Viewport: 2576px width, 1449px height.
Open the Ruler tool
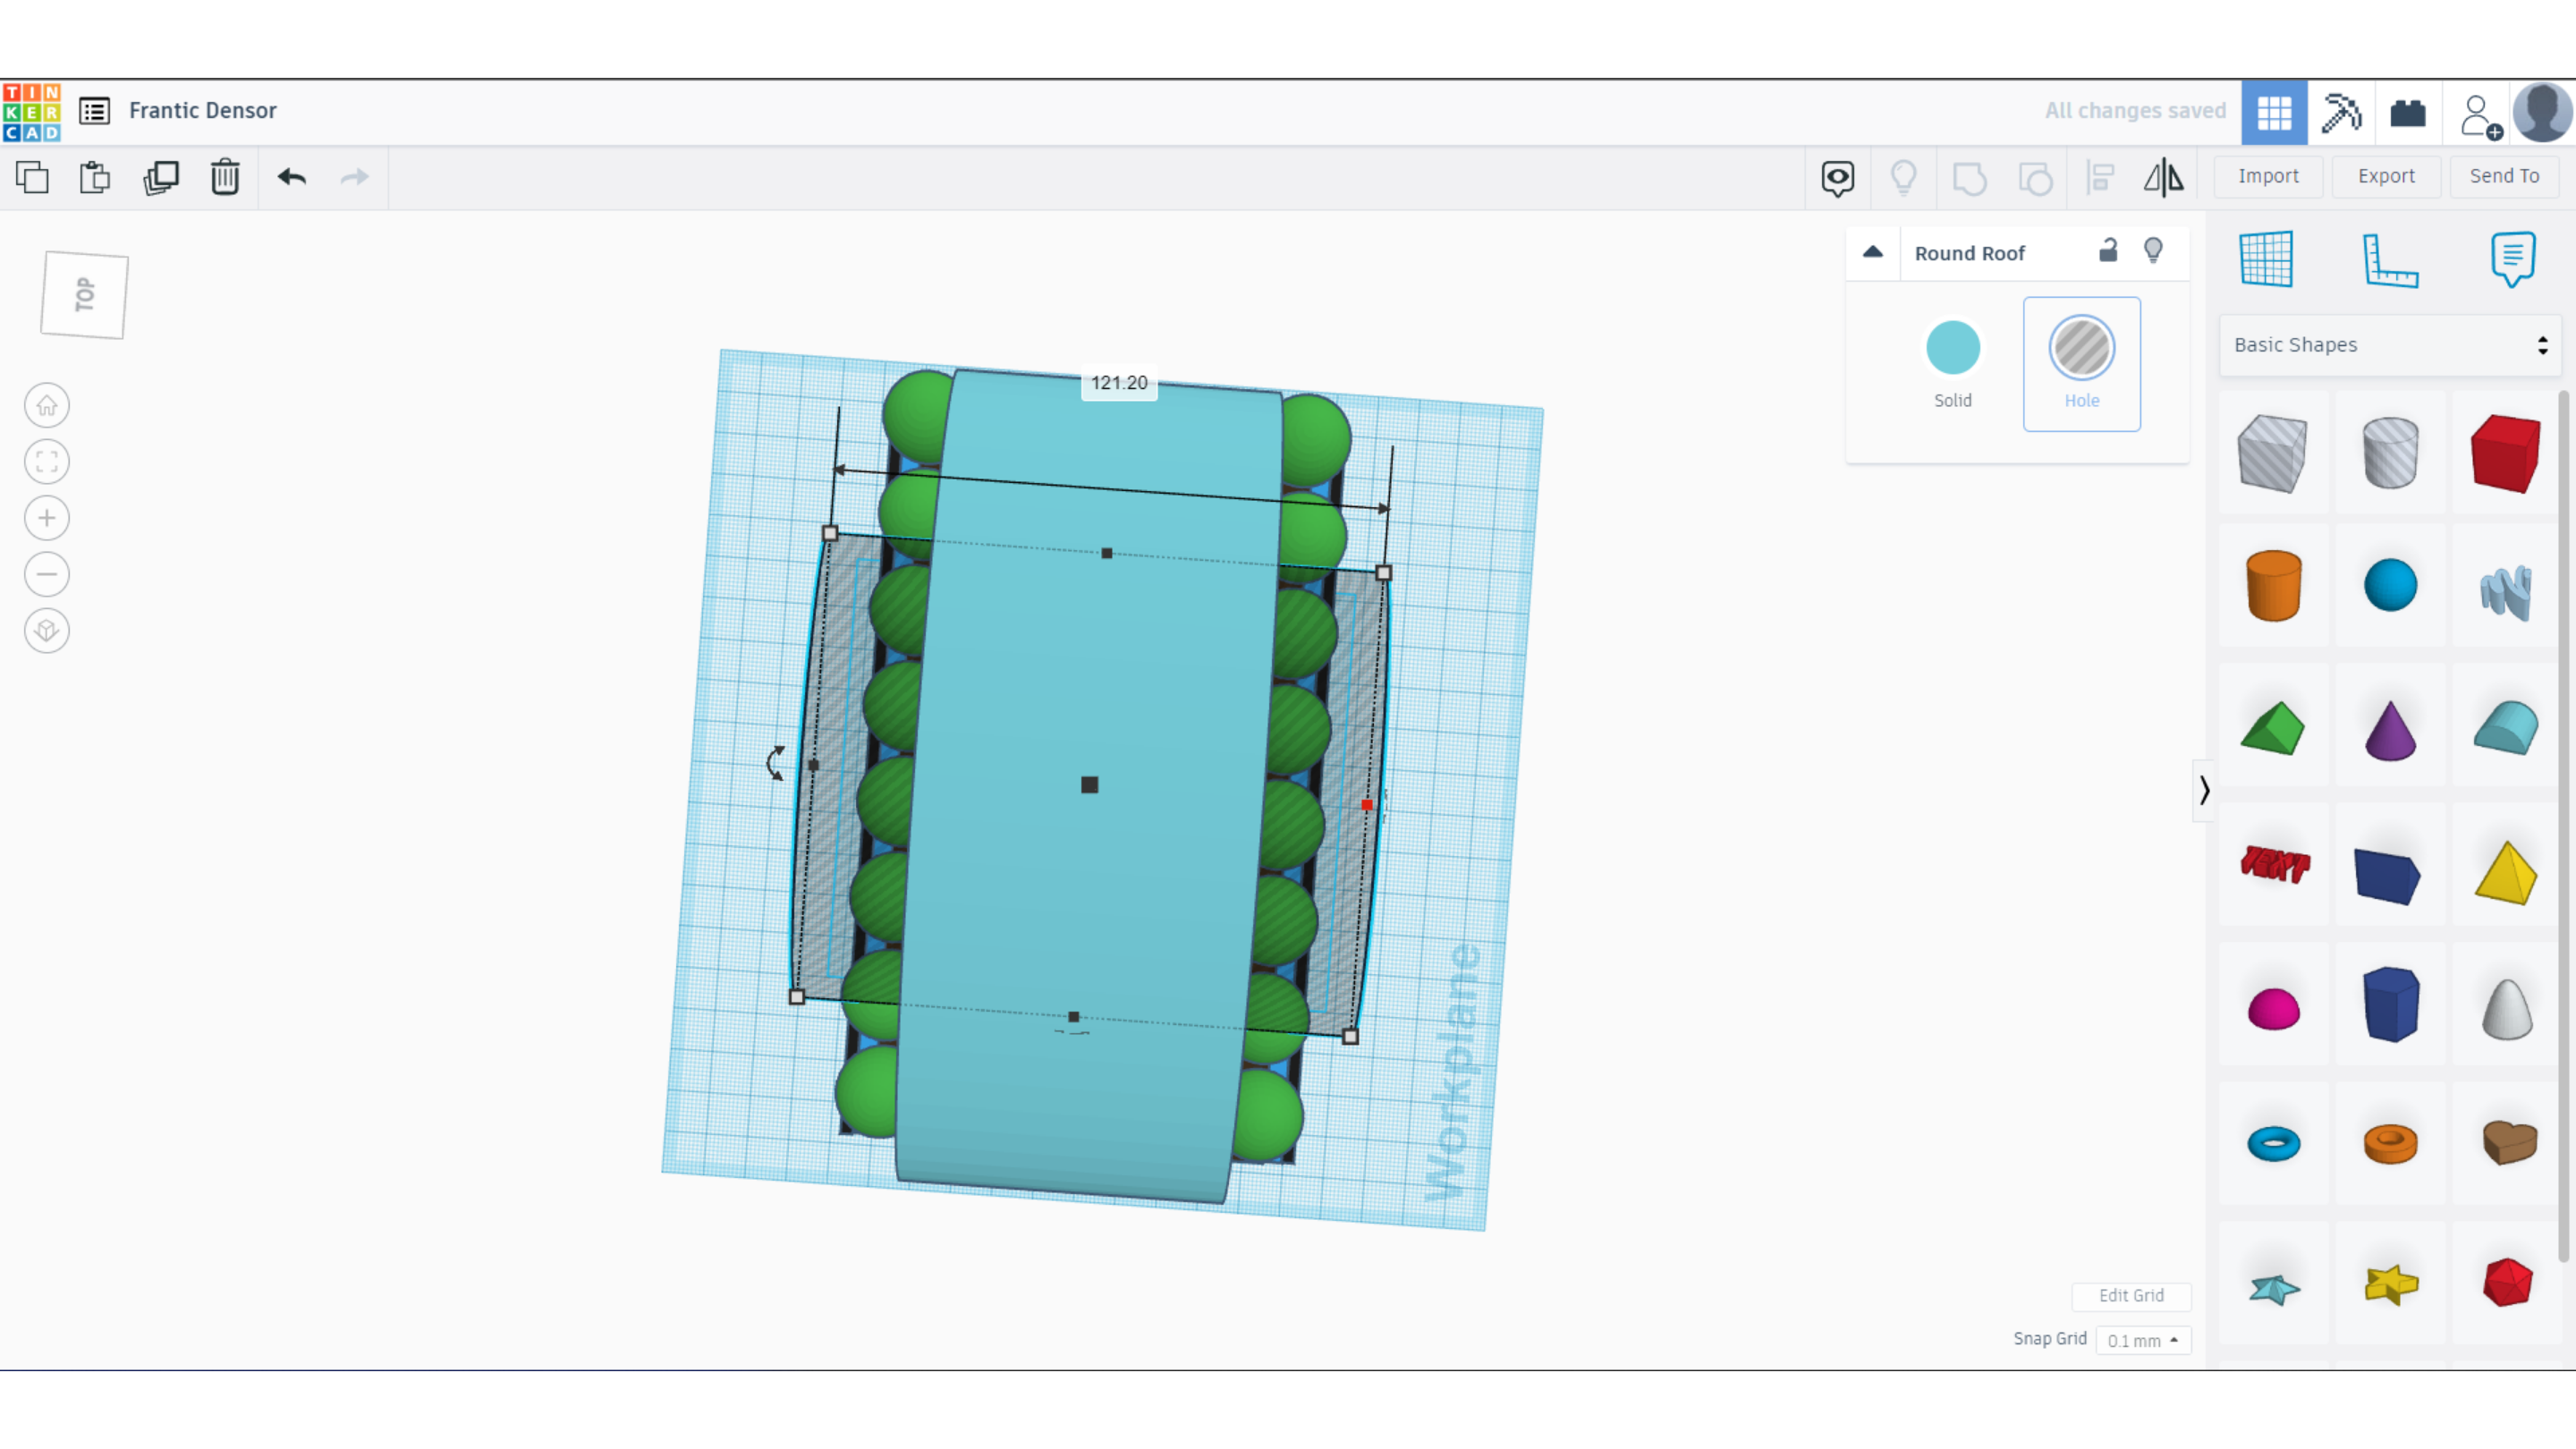click(x=2389, y=260)
